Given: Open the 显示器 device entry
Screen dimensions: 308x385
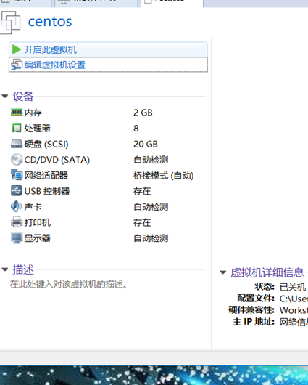Looking at the screenshot, I should (x=37, y=238).
